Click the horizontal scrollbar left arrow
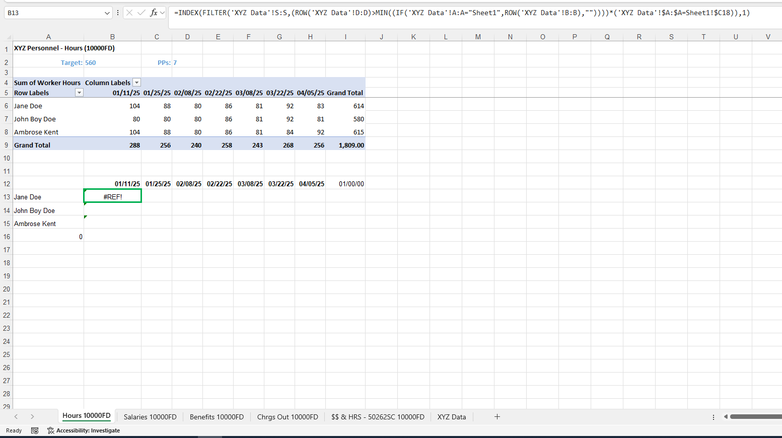The height and width of the screenshot is (438, 782). (x=726, y=416)
